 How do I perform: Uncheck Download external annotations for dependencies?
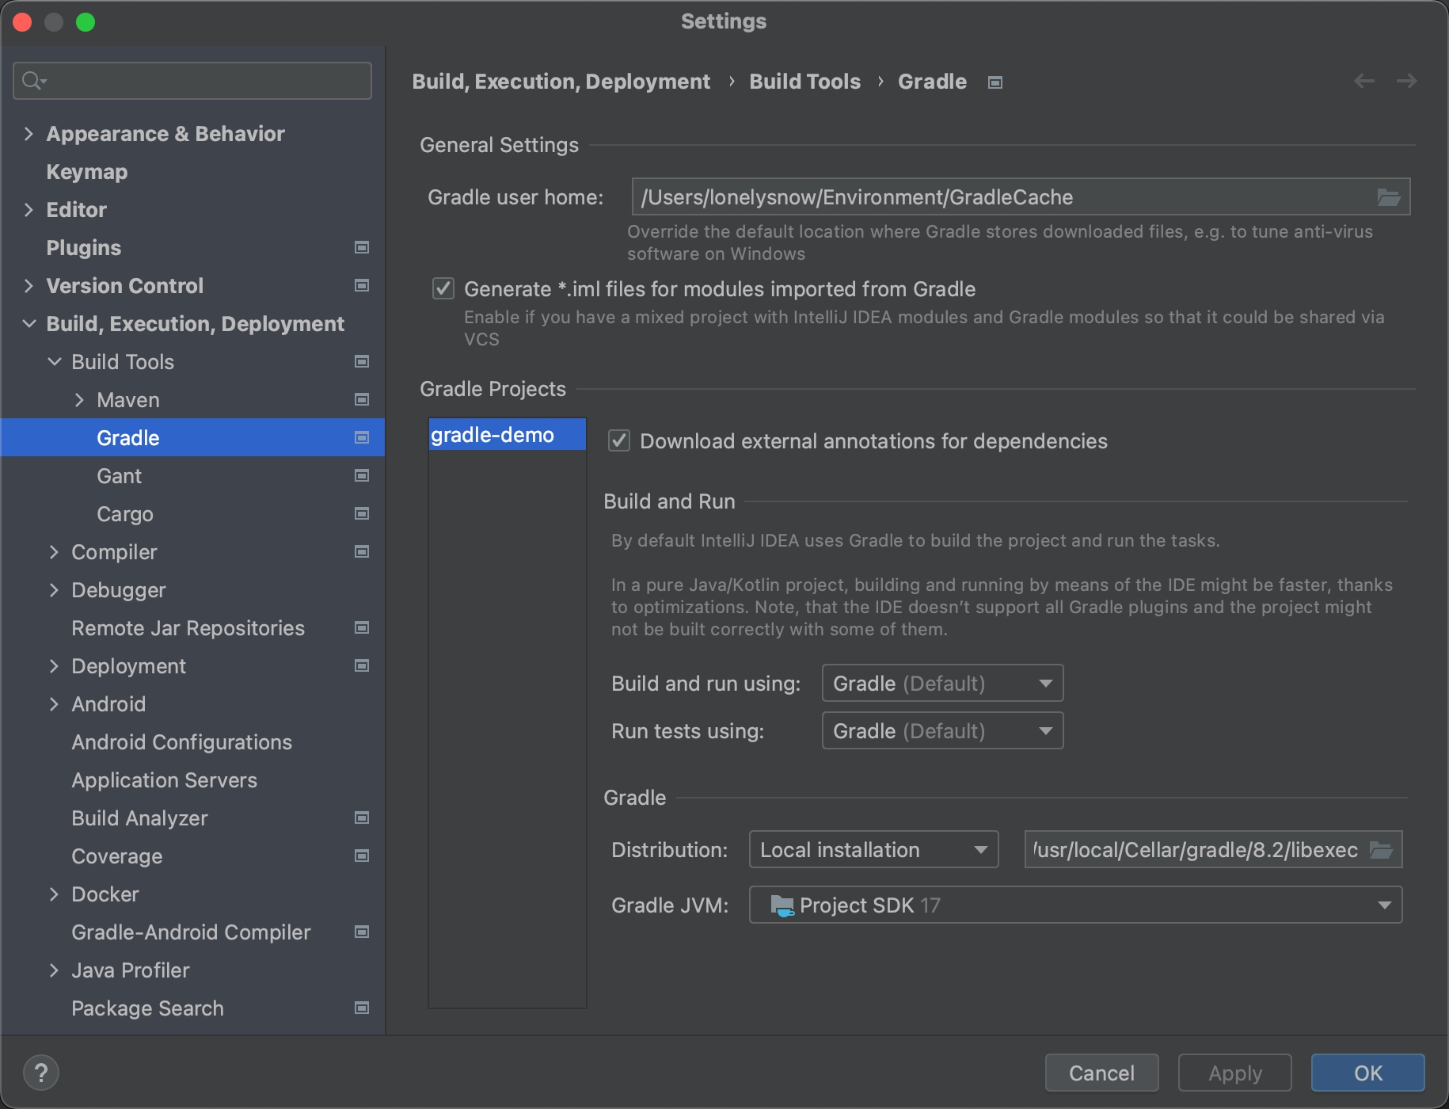coord(619,441)
